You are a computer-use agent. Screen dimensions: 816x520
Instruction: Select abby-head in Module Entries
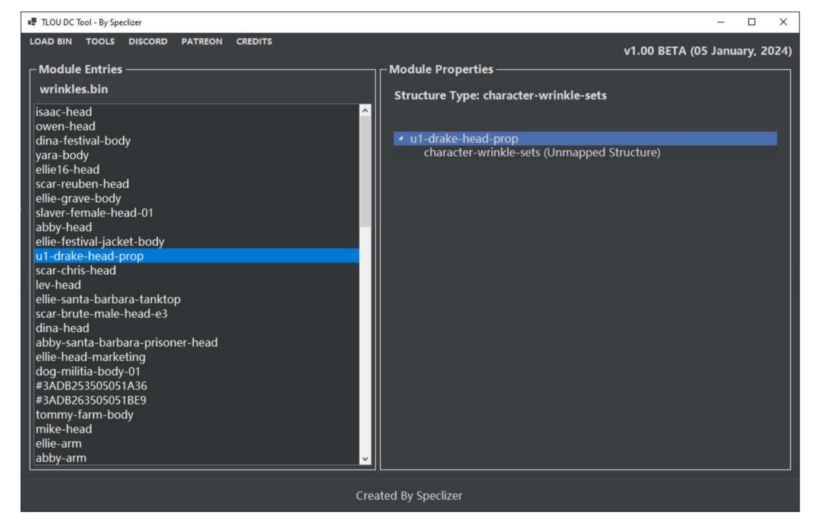pyautogui.click(x=64, y=227)
